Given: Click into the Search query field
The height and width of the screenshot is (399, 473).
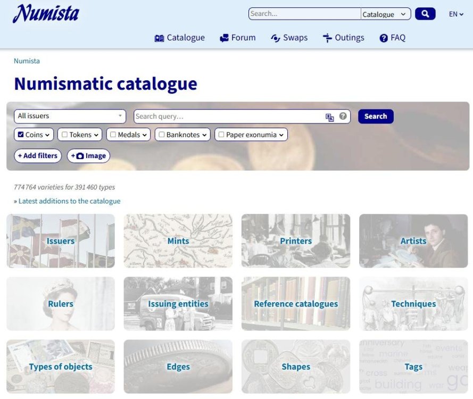Looking at the screenshot, I should [229, 117].
